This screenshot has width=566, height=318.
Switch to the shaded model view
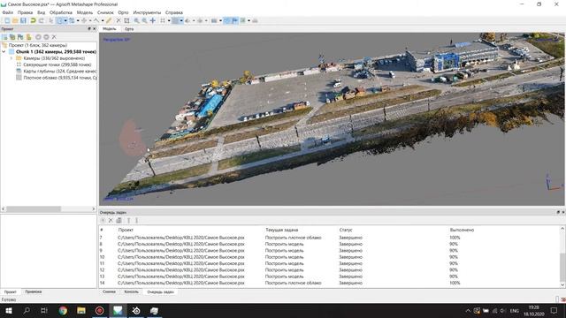point(187,21)
